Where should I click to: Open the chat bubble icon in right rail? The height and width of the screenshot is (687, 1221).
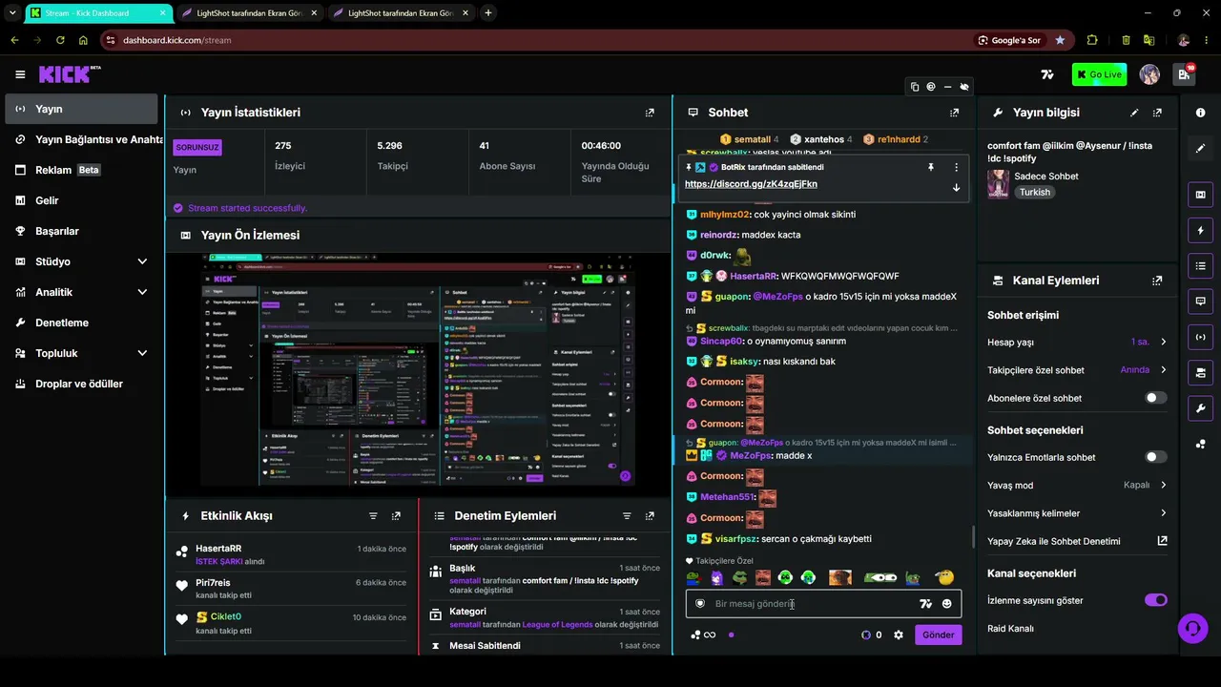(1200, 301)
